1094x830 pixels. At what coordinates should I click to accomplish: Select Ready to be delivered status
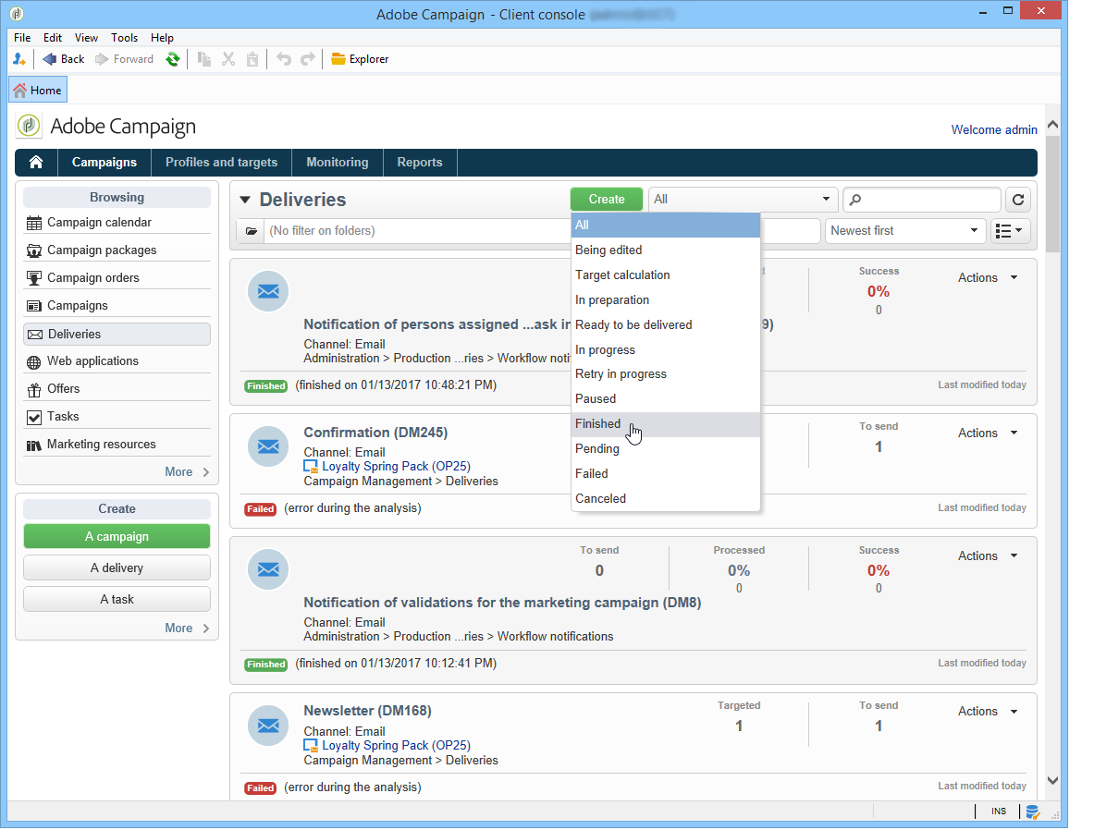pyautogui.click(x=666, y=325)
